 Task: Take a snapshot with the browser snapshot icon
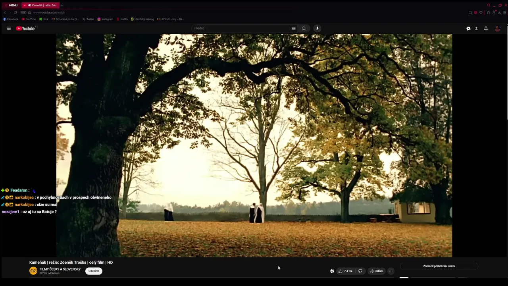[x=470, y=13]
